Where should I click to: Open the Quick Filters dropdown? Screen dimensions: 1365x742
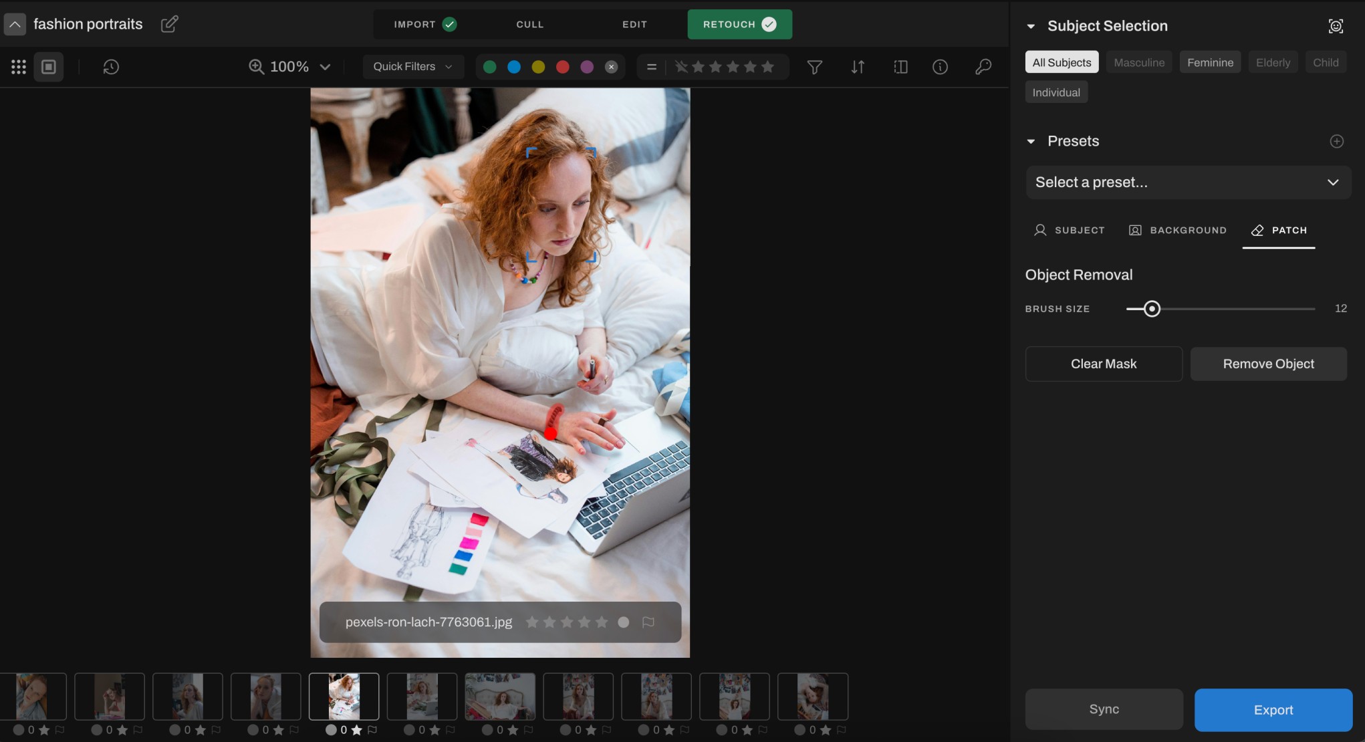(412, 67)
